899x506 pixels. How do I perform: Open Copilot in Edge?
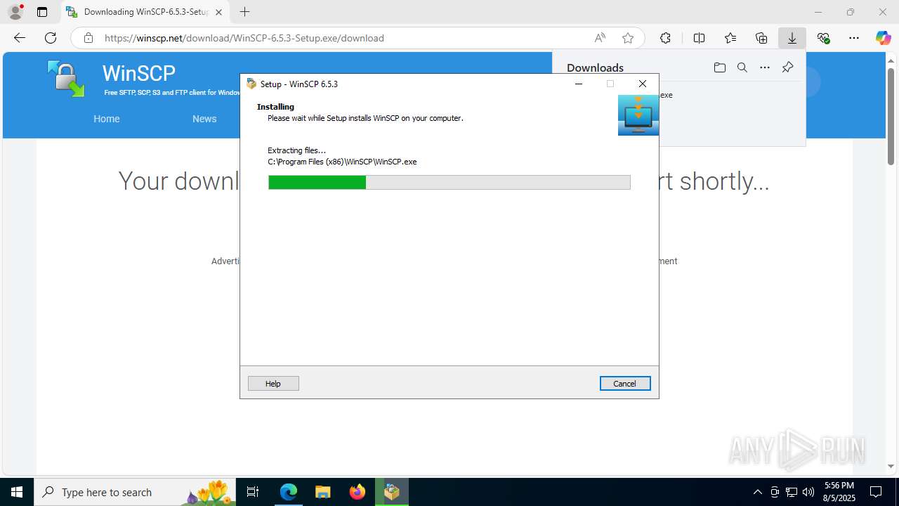[884, 38]
